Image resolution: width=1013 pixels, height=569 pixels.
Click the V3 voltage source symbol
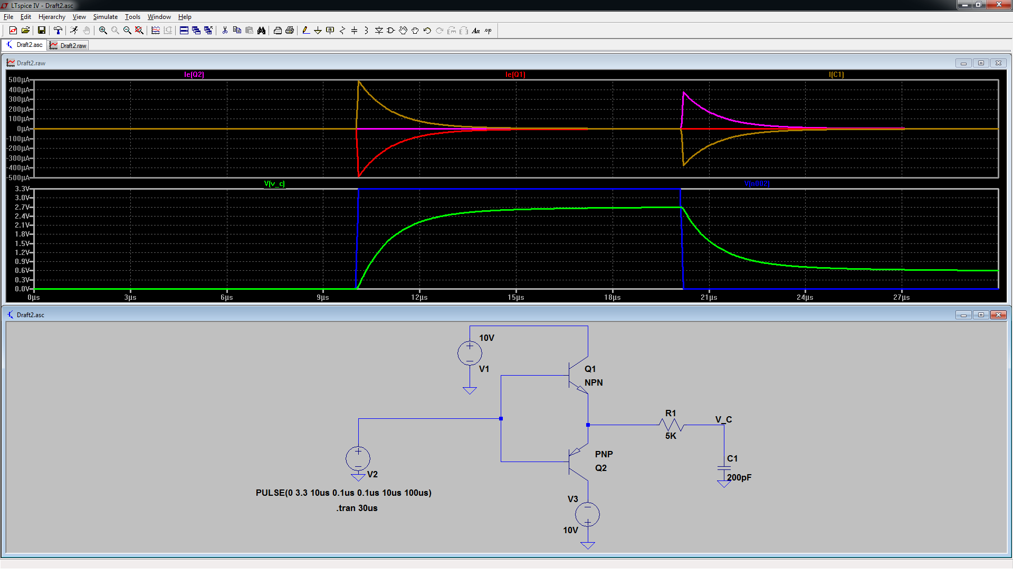587,514
